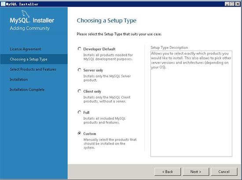Click the MySQL dolphin logo
242x180 pixels.
click(26, 14)
